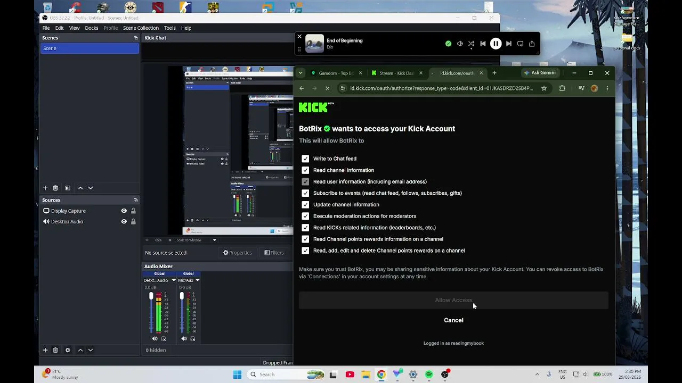
Task: Expand the Chrome tab search dropdown
Action: click(x=301, y=73)
